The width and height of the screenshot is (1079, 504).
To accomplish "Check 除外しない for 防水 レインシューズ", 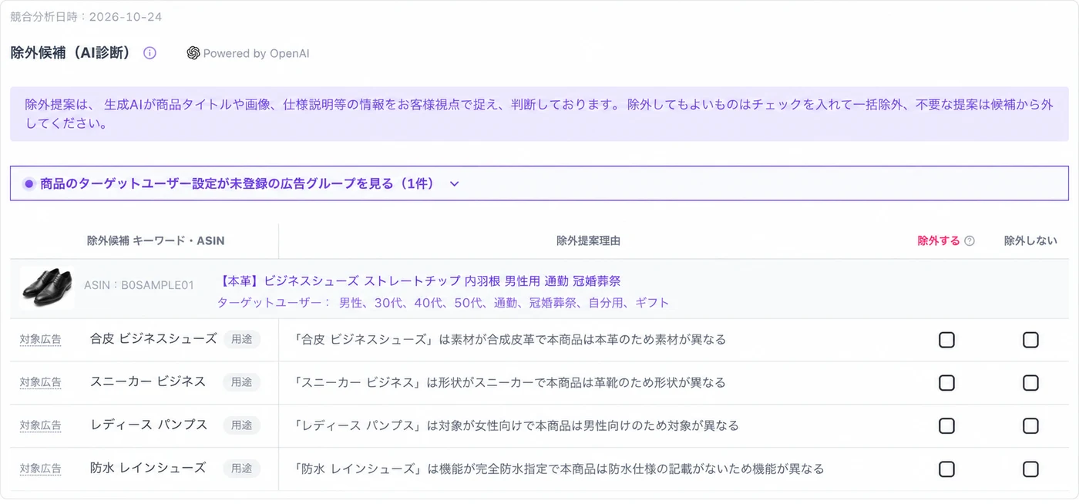I will click(x=1030, y=469).
